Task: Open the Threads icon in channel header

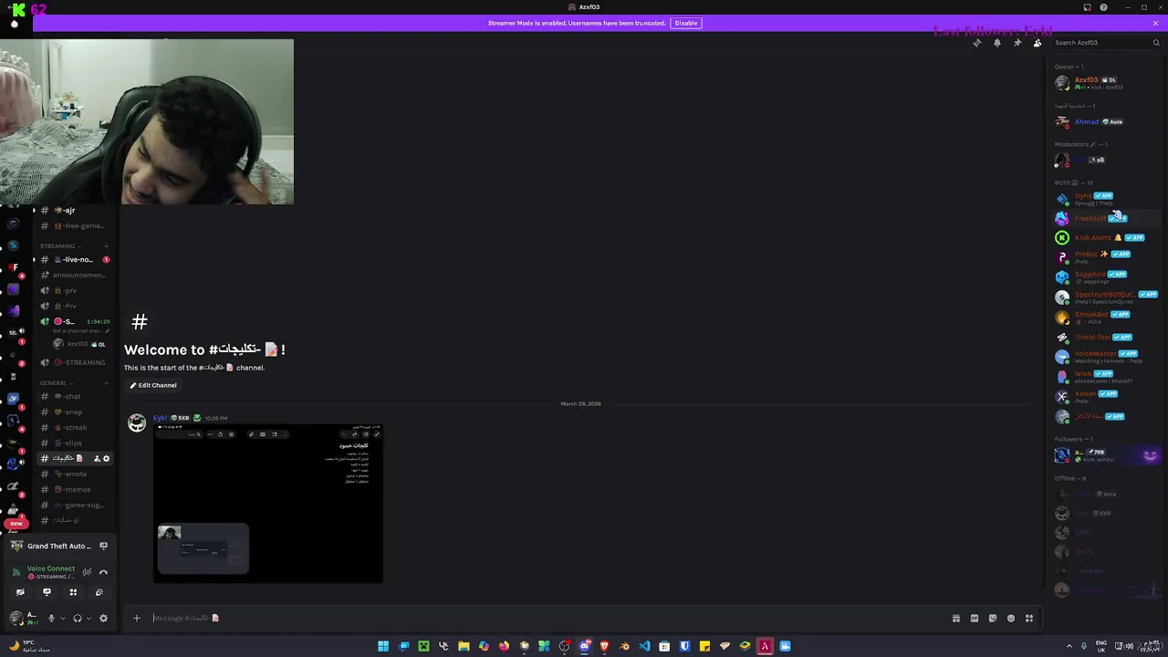Action: (x=977, y=43)
